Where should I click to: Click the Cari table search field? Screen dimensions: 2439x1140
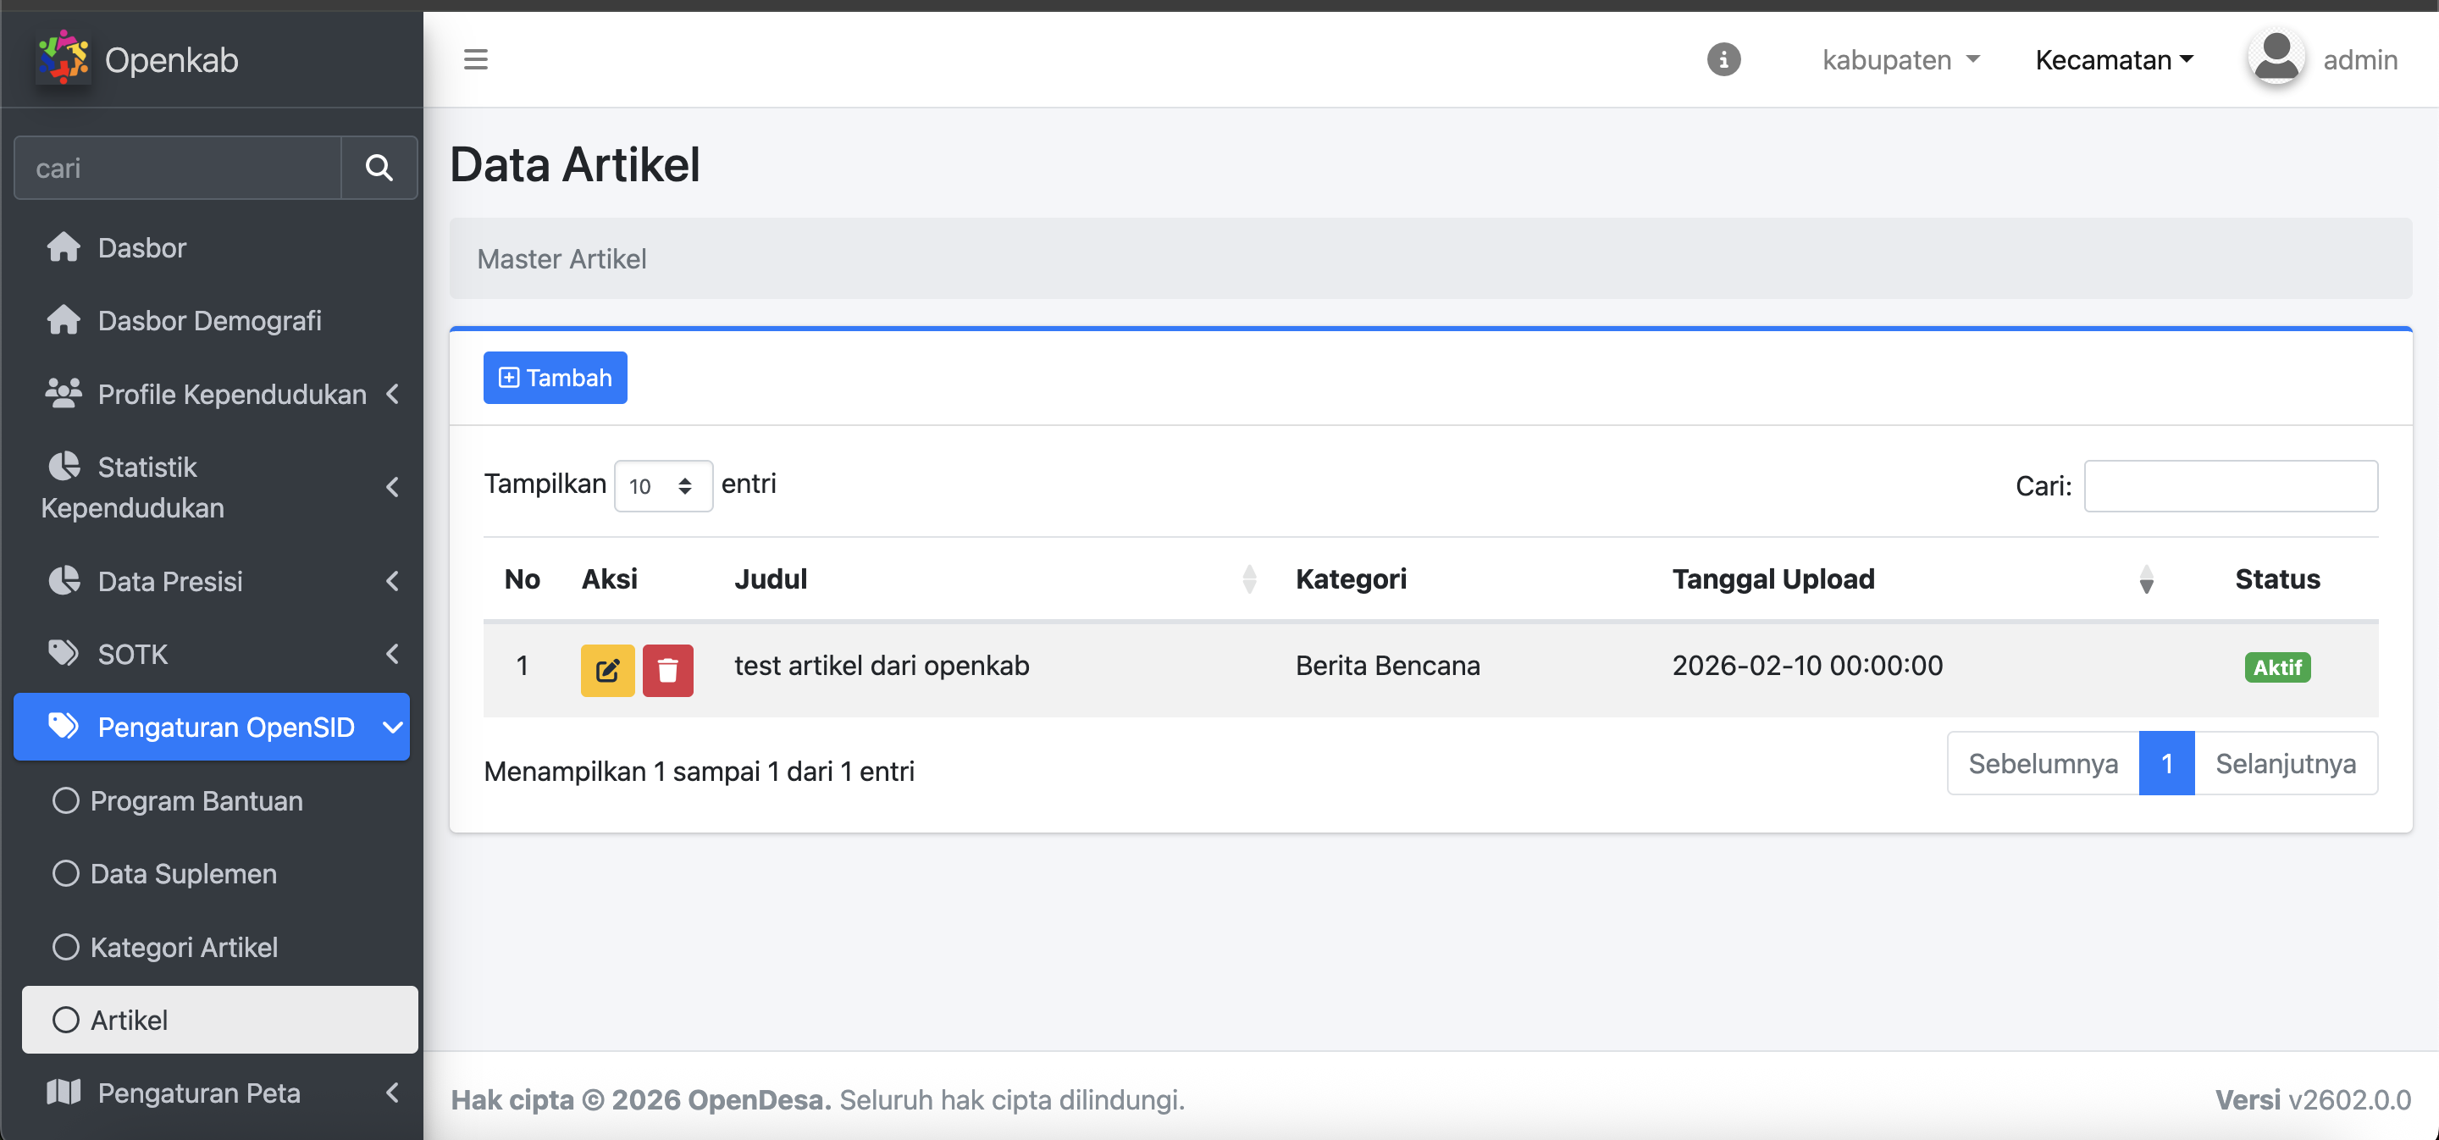(x=2230, y=486)
